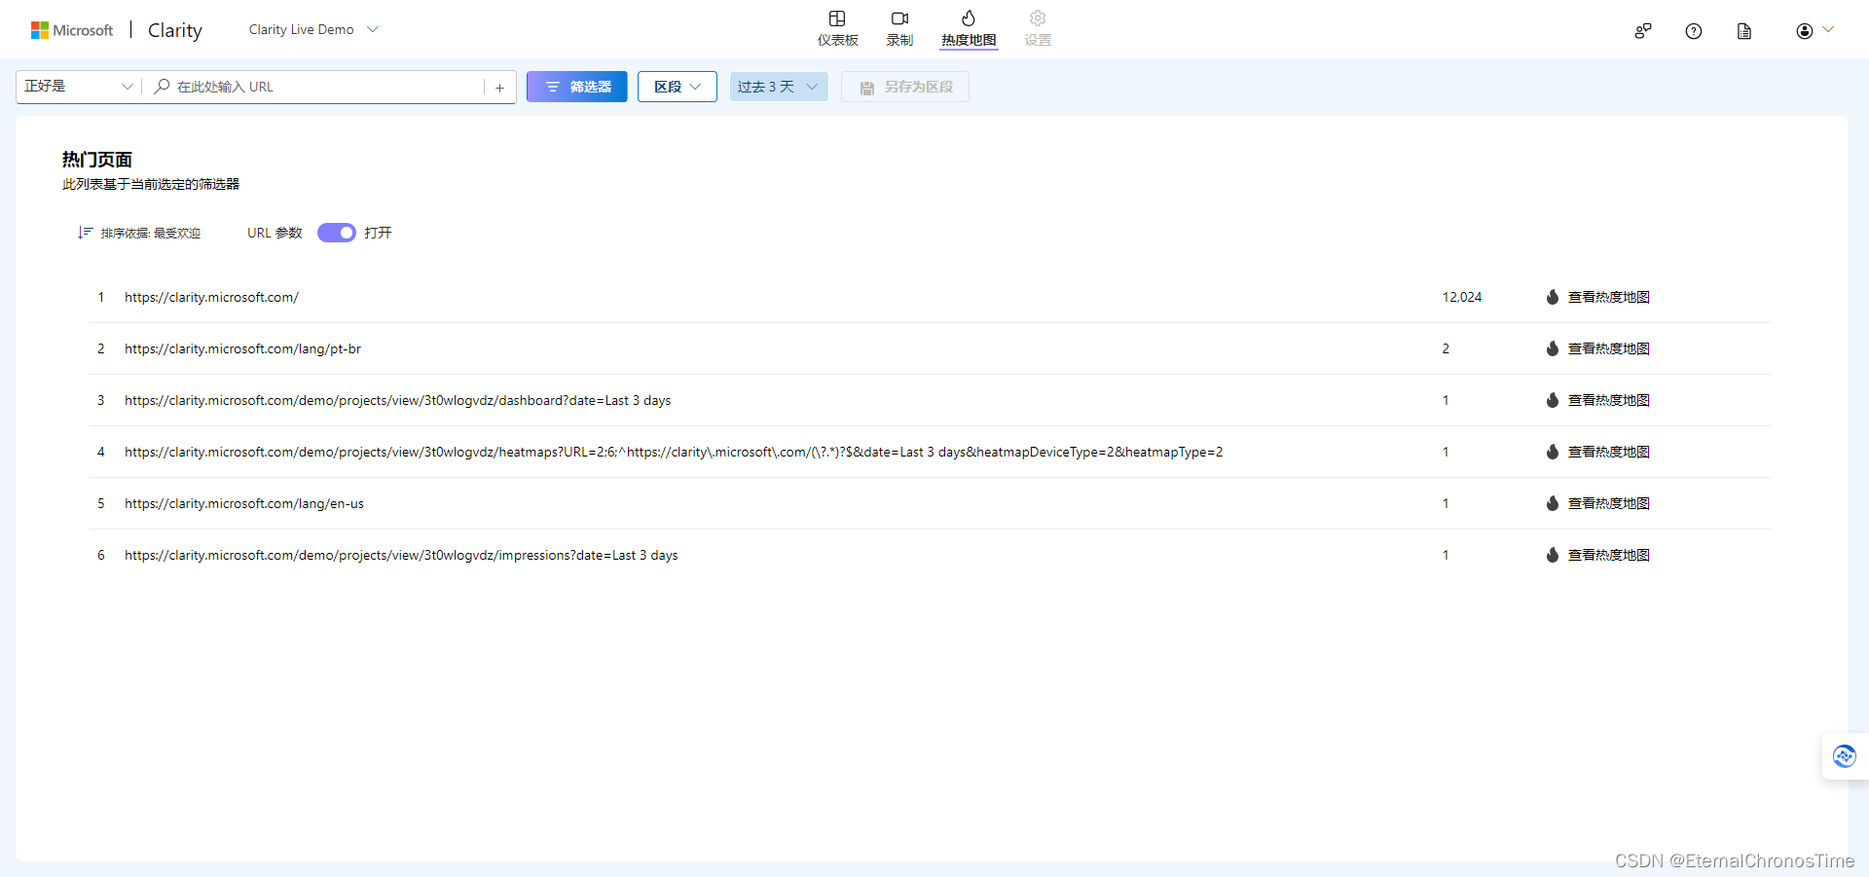Toggle the URL 参数 switch off

point(337,233)
